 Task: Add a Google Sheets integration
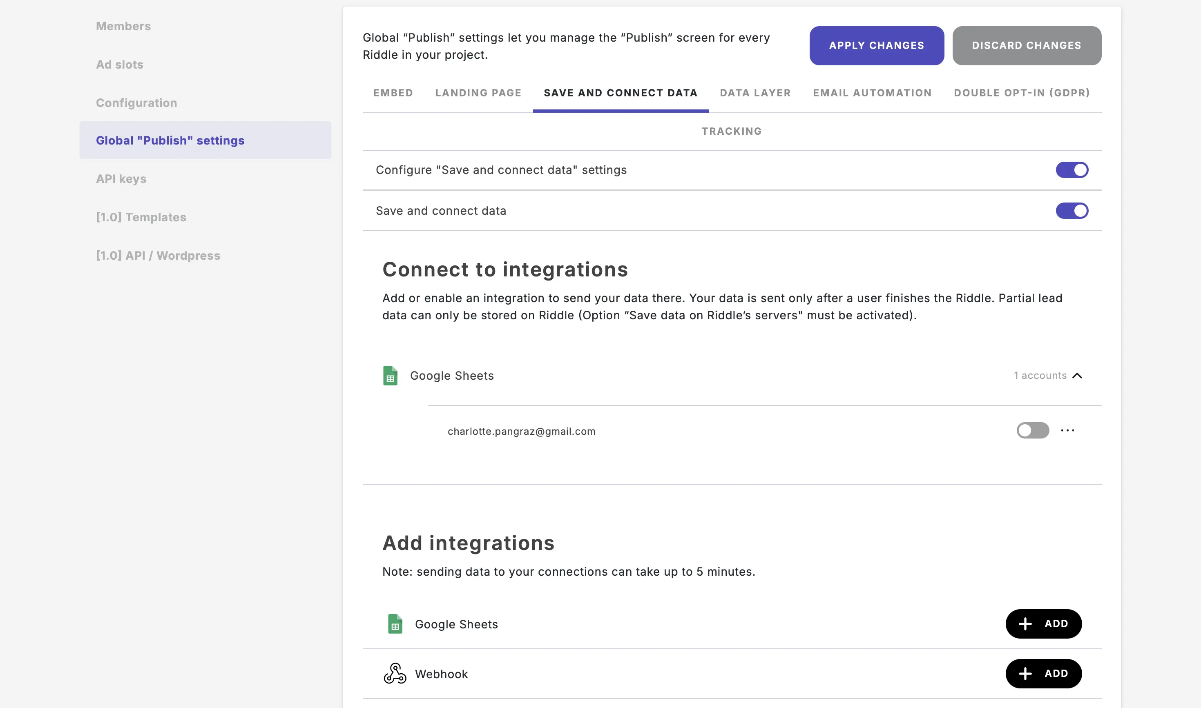(x=1043, y=623)
